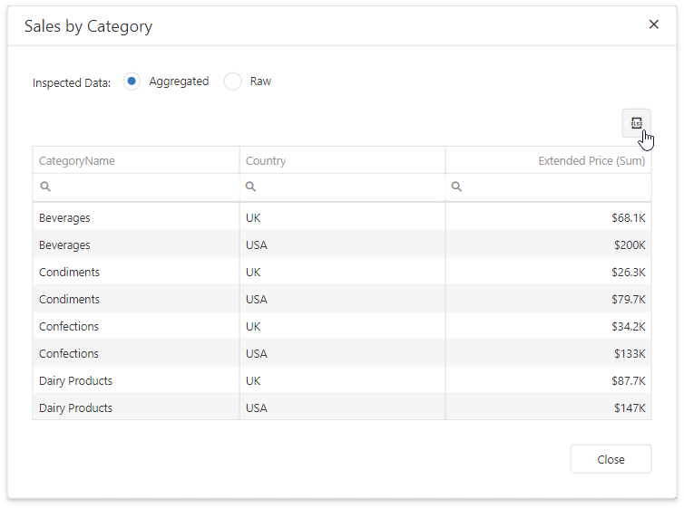Click the search icon in Extended Price filter
The height and width of the screenshot is (508, 684).
(457, 187)
